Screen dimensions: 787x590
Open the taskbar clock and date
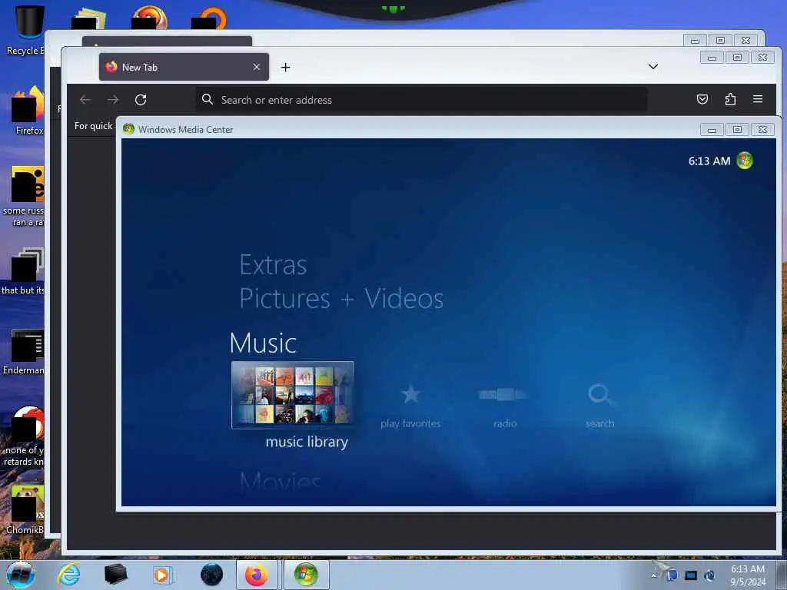pos(748,575)
